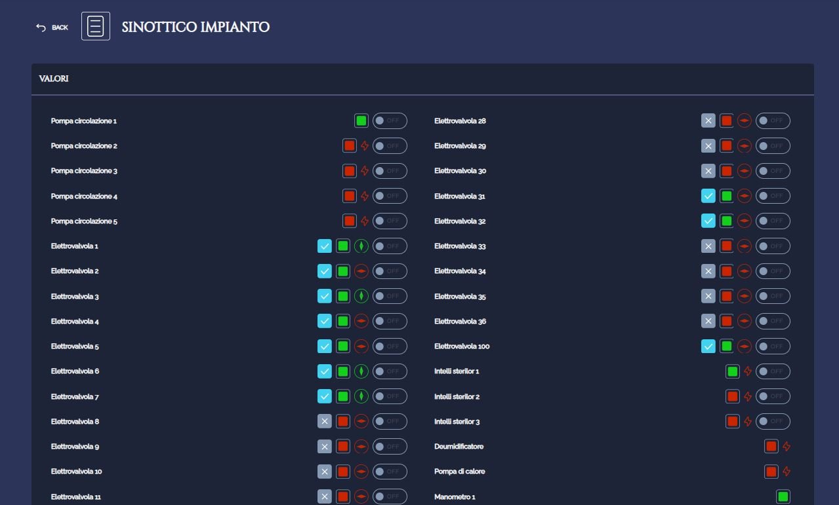
Task: Click green valve icon for Elettrovalvola 1
Action: (361, 246)
